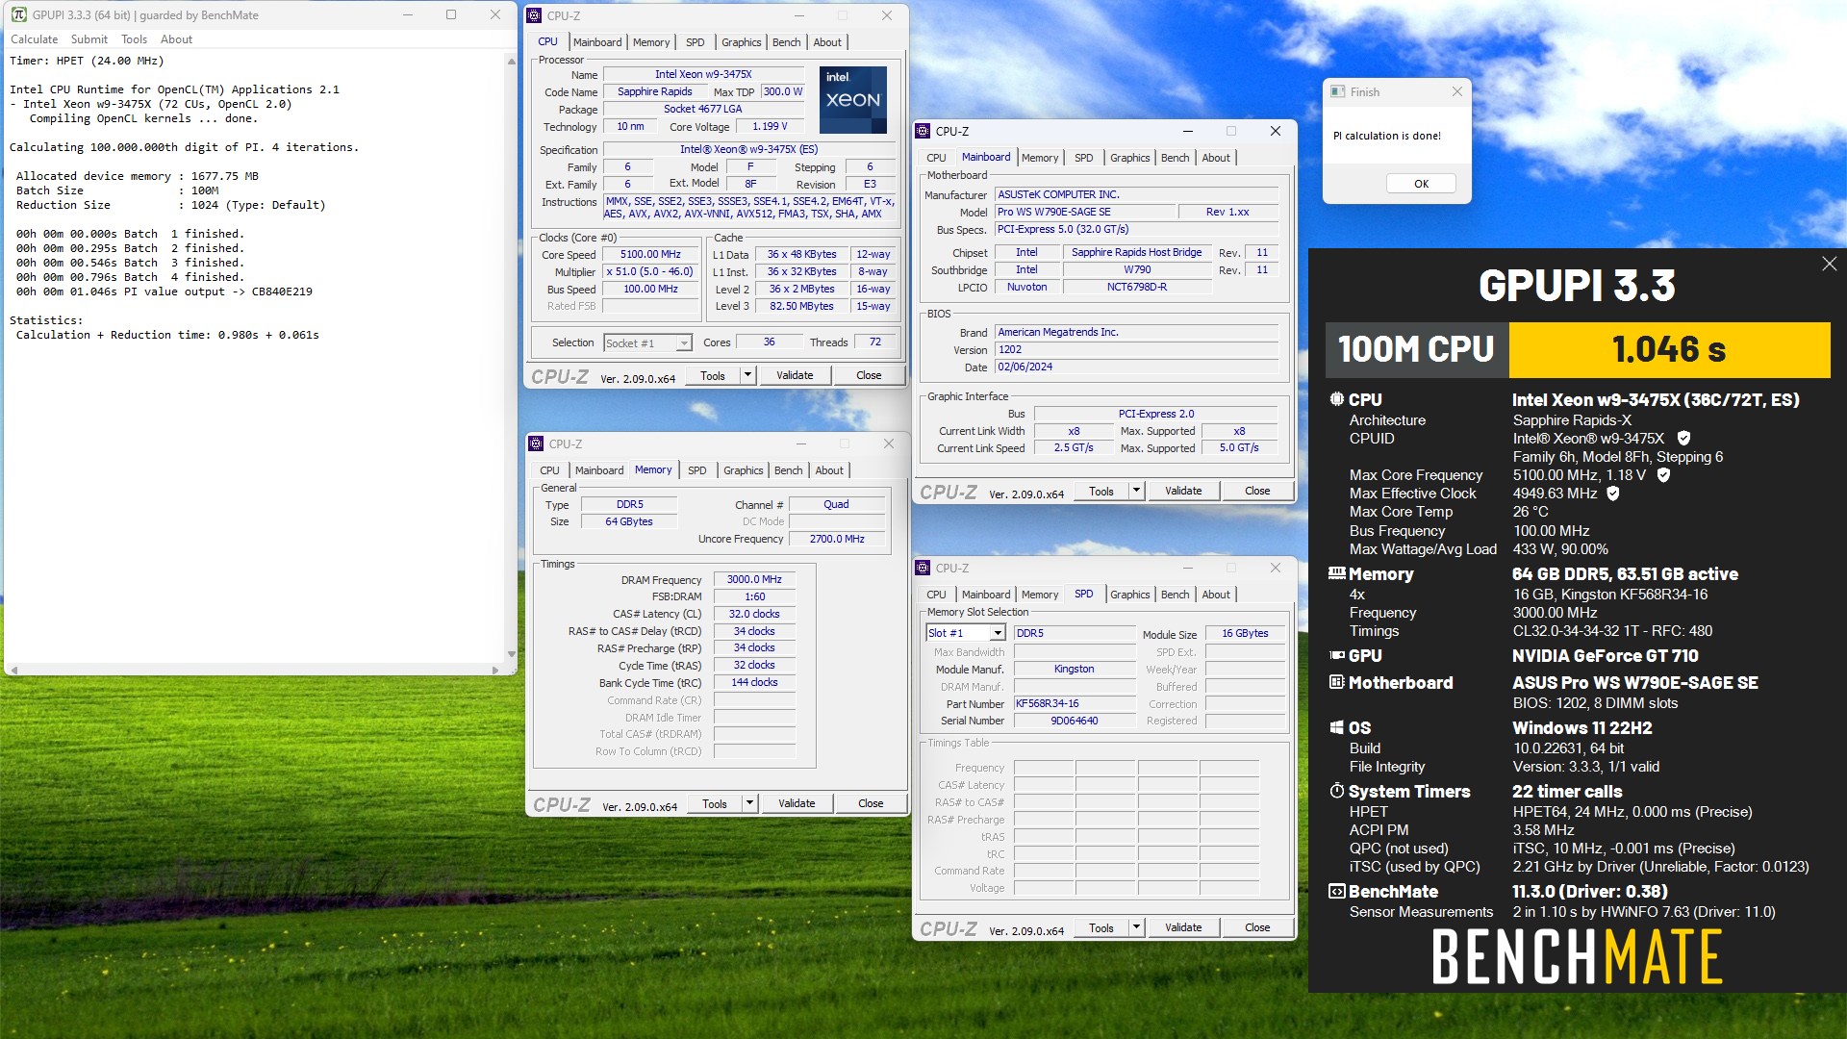This screenshot has height=1039, width=1847.
Task: Click Close button in Memory CPU-Z window
Action: point(871,803)
